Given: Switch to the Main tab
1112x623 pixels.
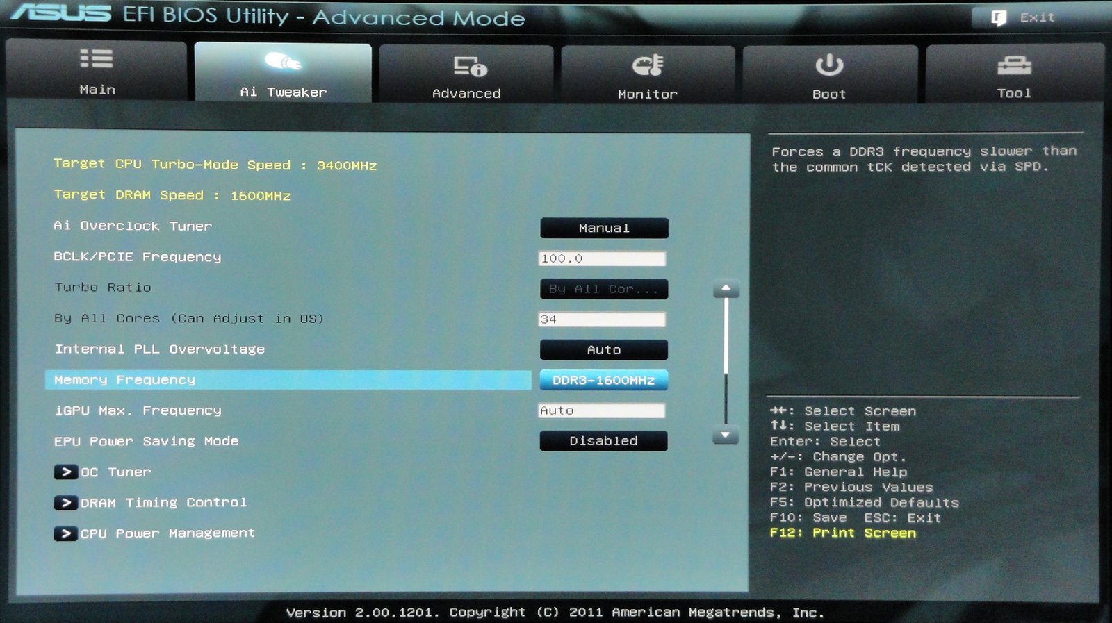Looking at the screenshot, I should pos(97,71).
